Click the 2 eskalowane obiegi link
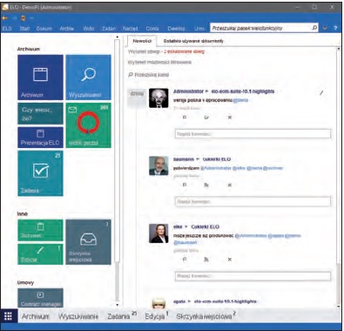Image resolution: width=344 pixels, height=331 pixels. (184, 51)
